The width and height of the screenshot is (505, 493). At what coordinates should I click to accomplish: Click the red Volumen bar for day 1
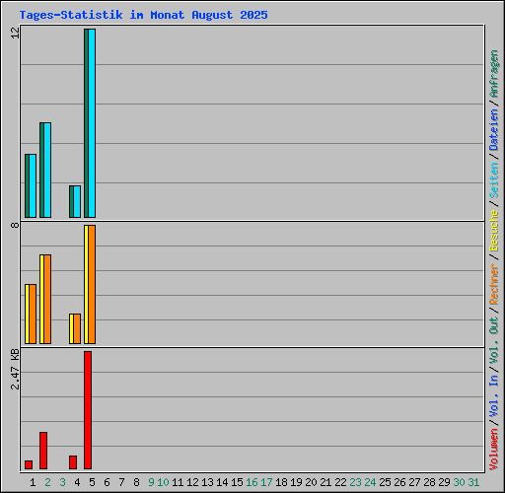click(x=29, y=464)
